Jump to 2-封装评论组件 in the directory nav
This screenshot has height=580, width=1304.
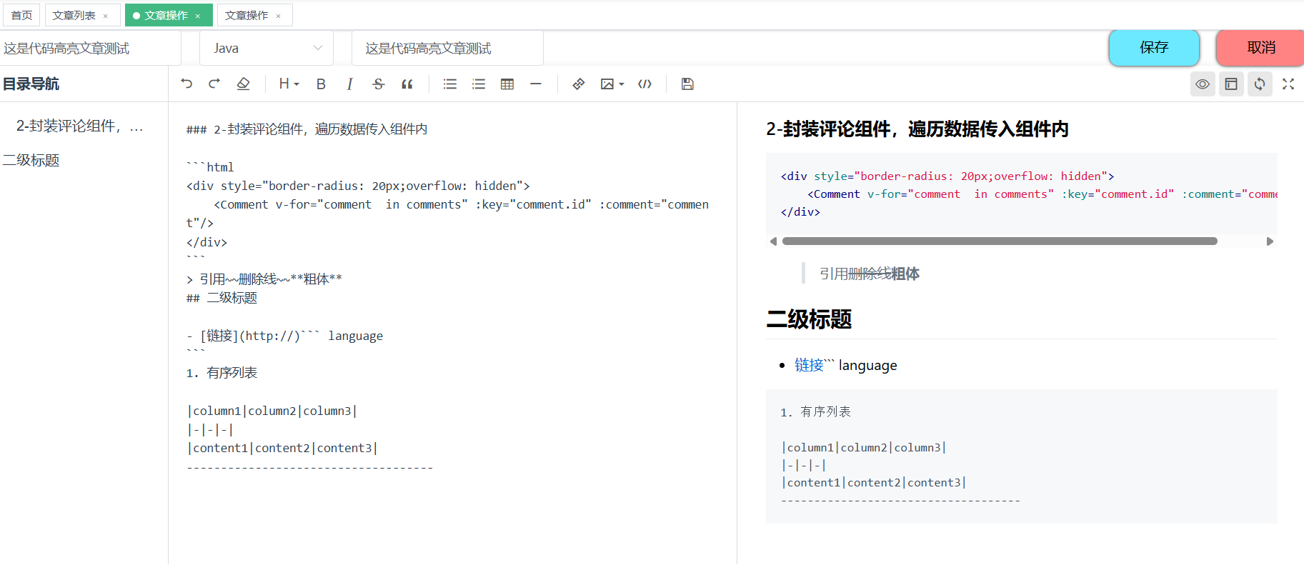tap(80, 126)
